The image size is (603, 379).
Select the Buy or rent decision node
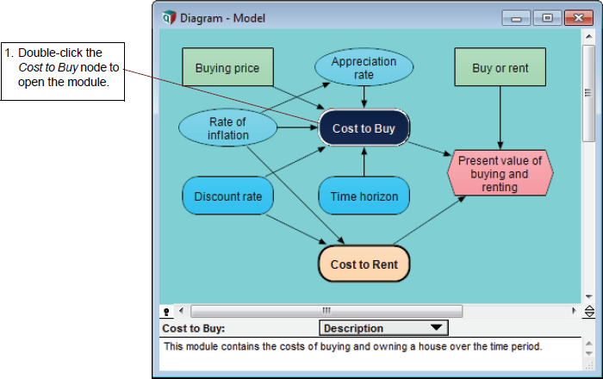(500, 67)
